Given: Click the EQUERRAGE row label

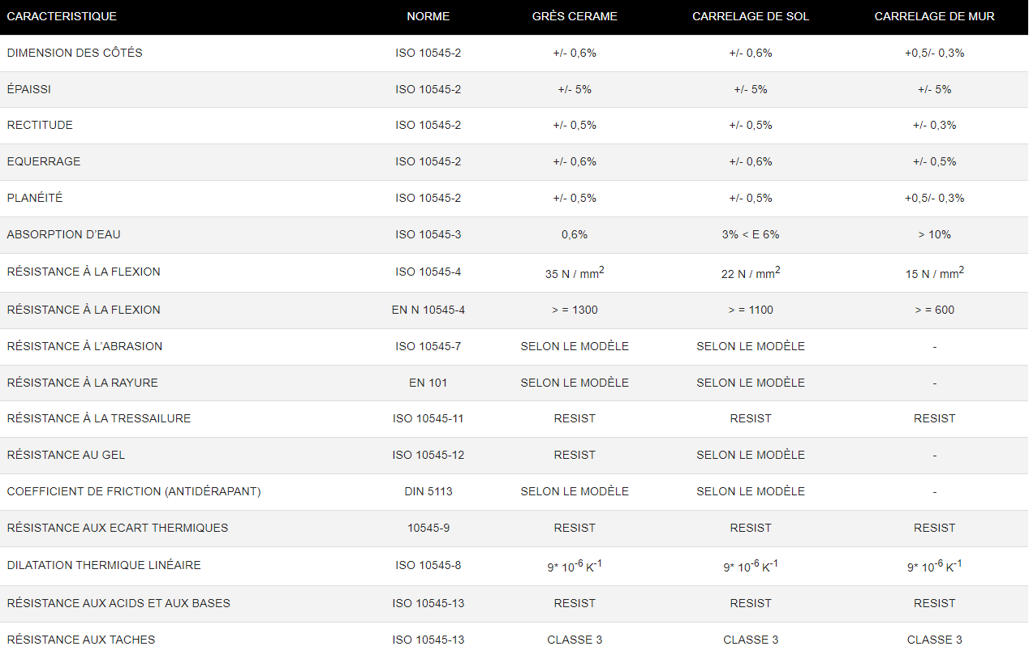Looking at the screenshot, I should click(44, 161).
